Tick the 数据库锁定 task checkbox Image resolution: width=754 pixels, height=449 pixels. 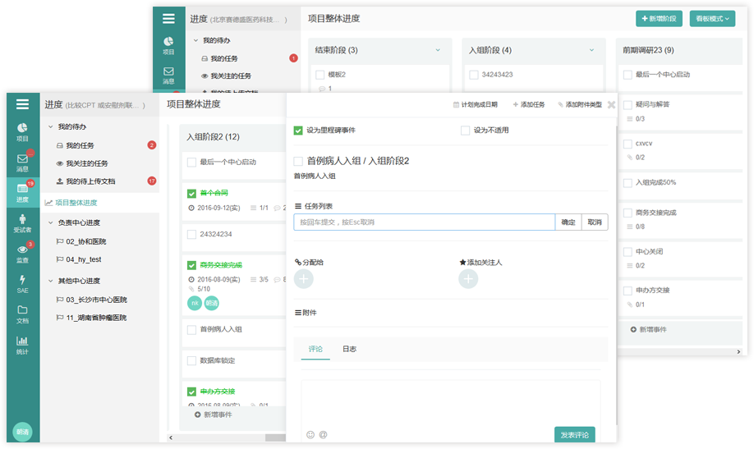tap(191, 360)
